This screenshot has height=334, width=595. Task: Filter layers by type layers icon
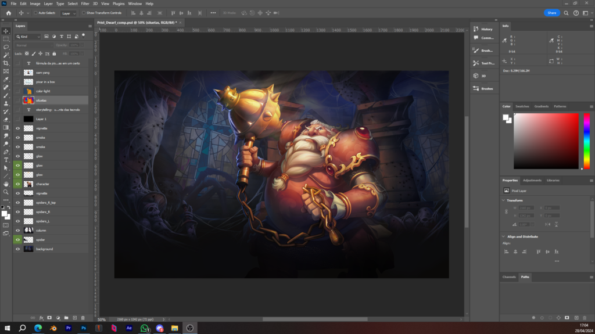(x=62, y=37)
